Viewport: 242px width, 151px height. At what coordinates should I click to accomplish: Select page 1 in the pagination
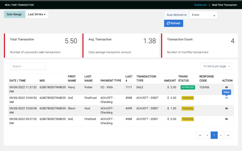click(214, 135)
